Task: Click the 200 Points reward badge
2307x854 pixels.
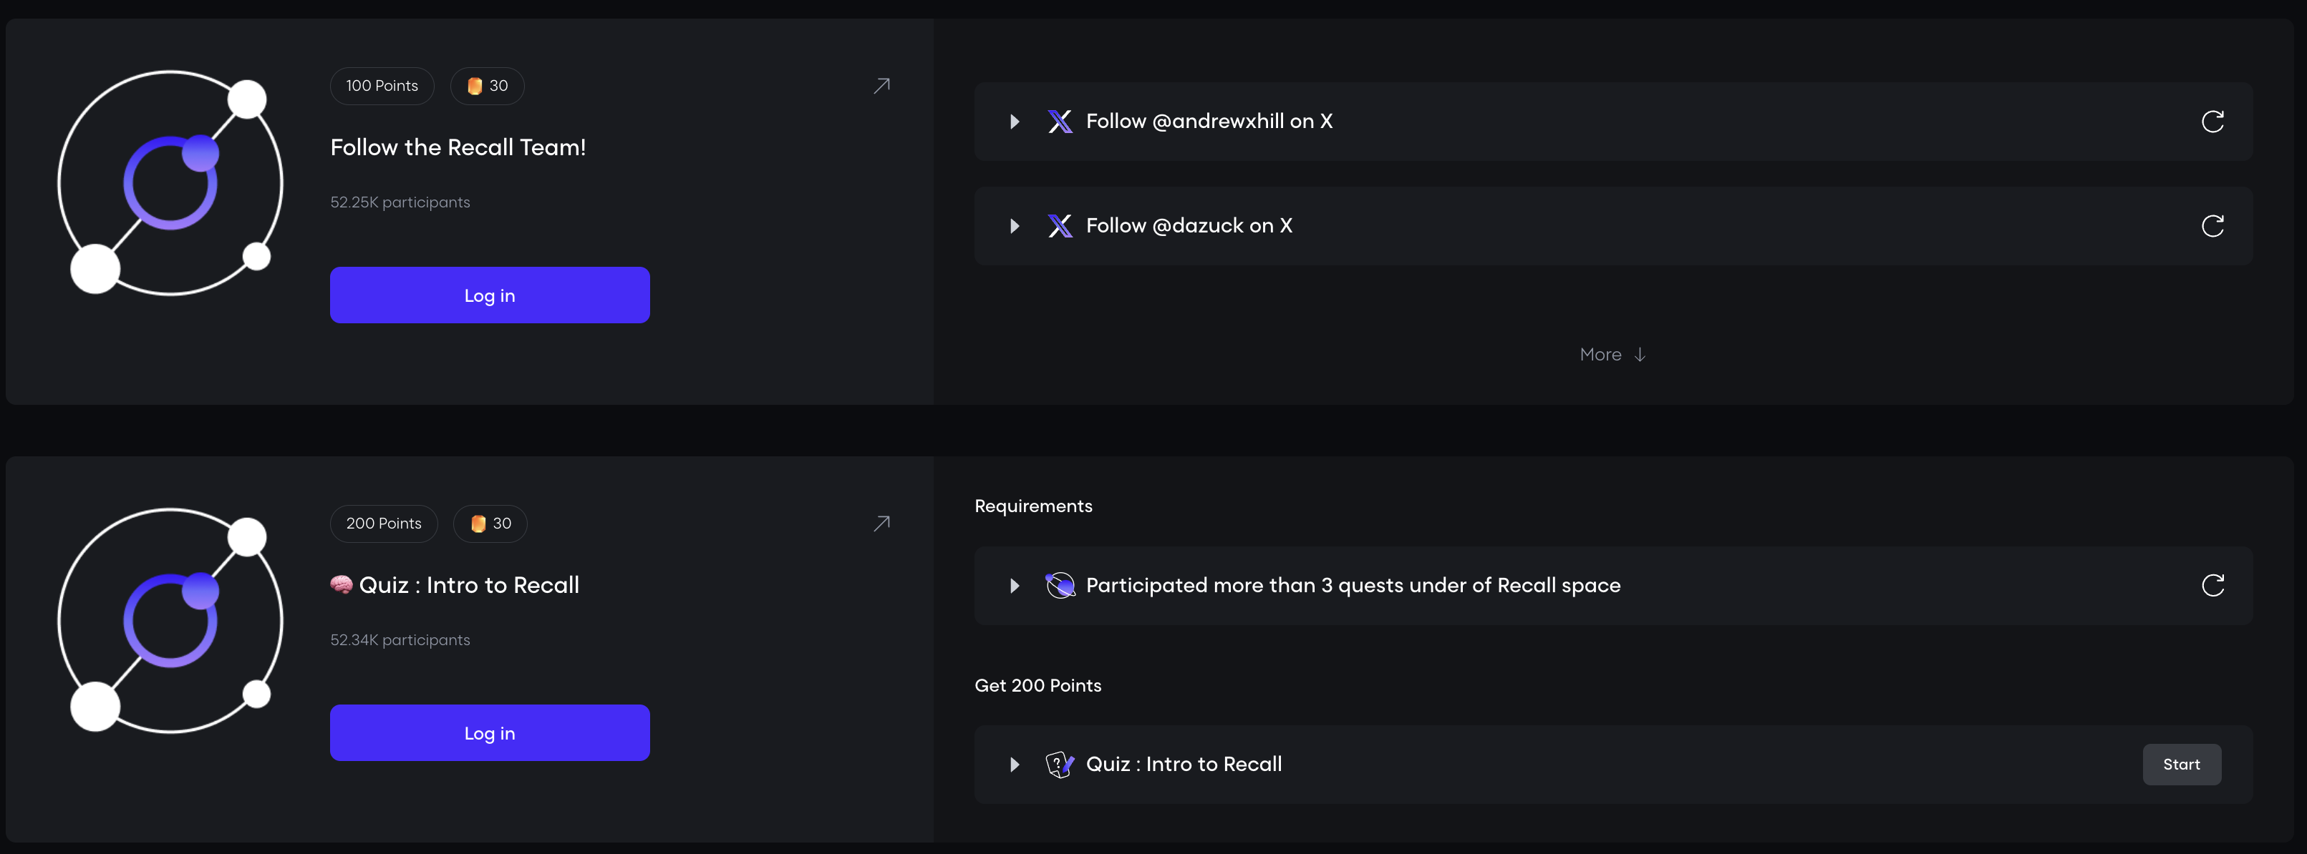Action: [x=383, y=523]
